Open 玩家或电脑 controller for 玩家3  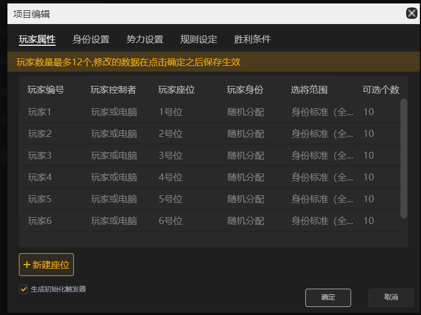[114, 155]
